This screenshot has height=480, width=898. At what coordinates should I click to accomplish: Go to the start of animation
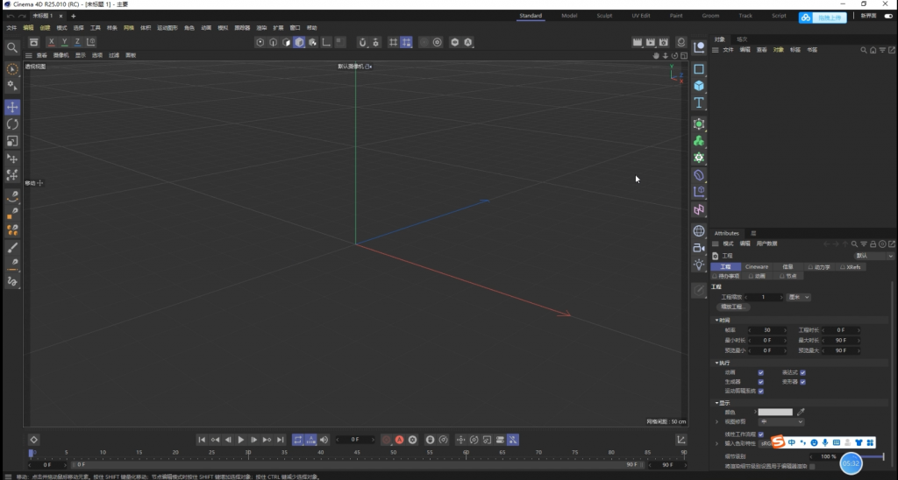pyautogui.click(x=202, y=440)
